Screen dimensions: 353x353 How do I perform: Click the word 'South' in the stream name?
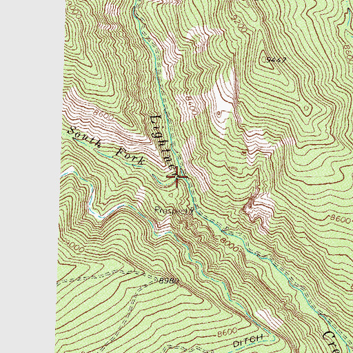tap(84, 137)
